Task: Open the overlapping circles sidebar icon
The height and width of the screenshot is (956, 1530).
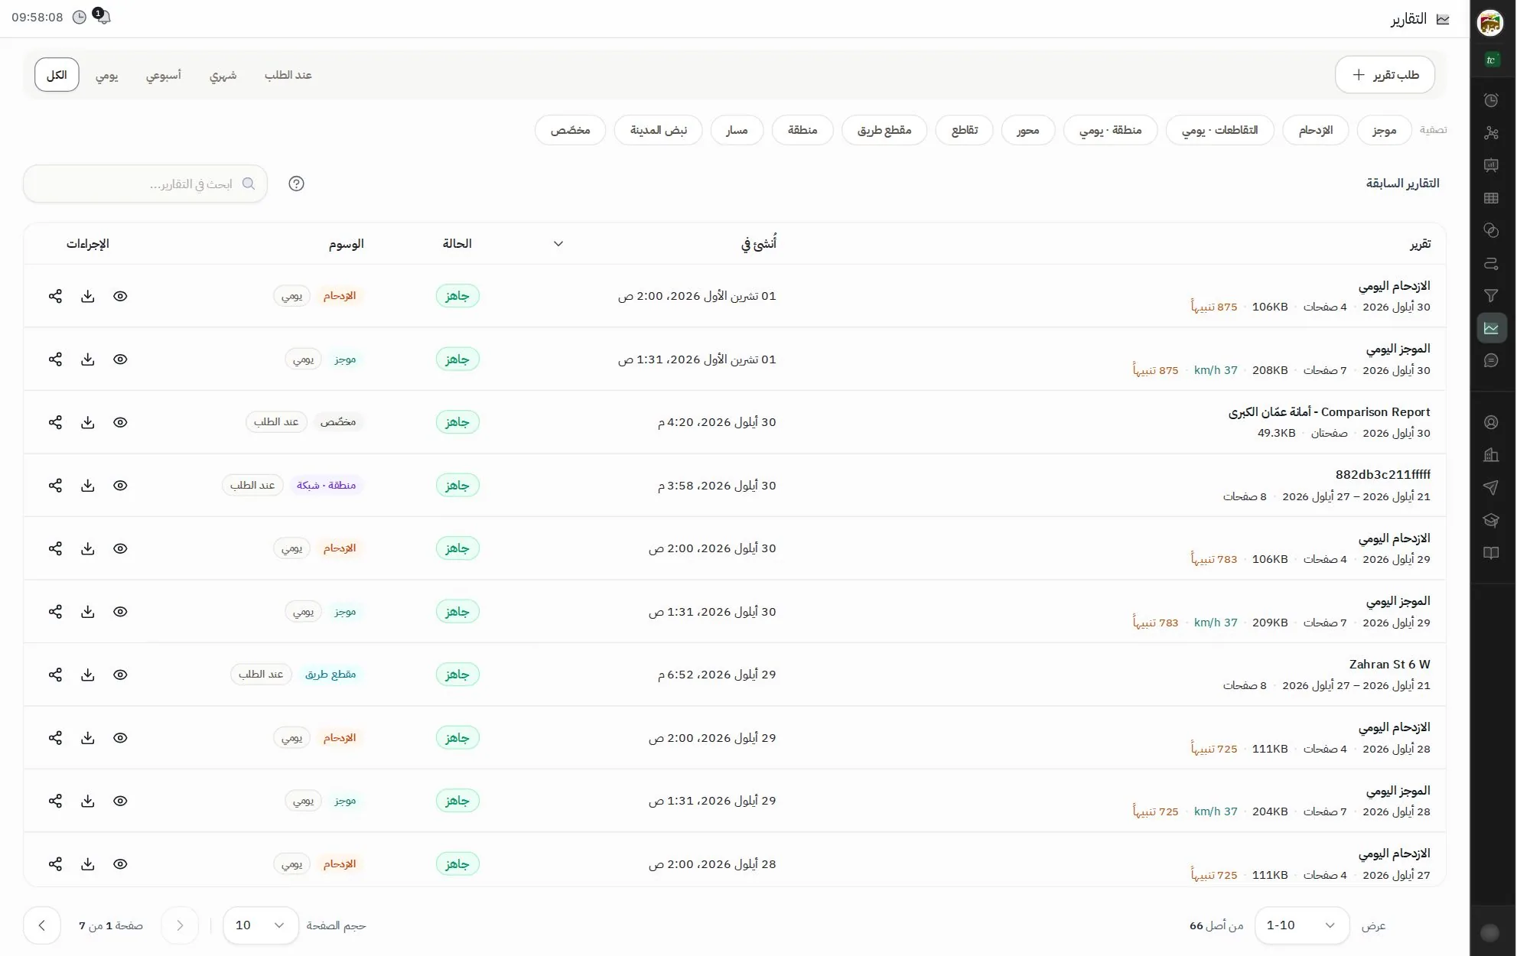Action: (x=1491, y=230)
